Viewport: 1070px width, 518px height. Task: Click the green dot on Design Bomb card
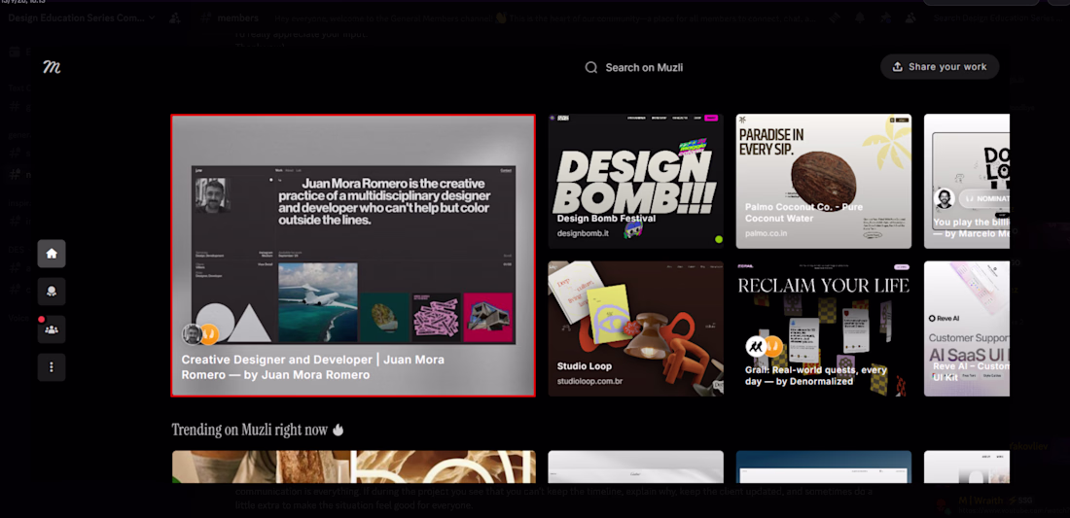click(718, 239)
